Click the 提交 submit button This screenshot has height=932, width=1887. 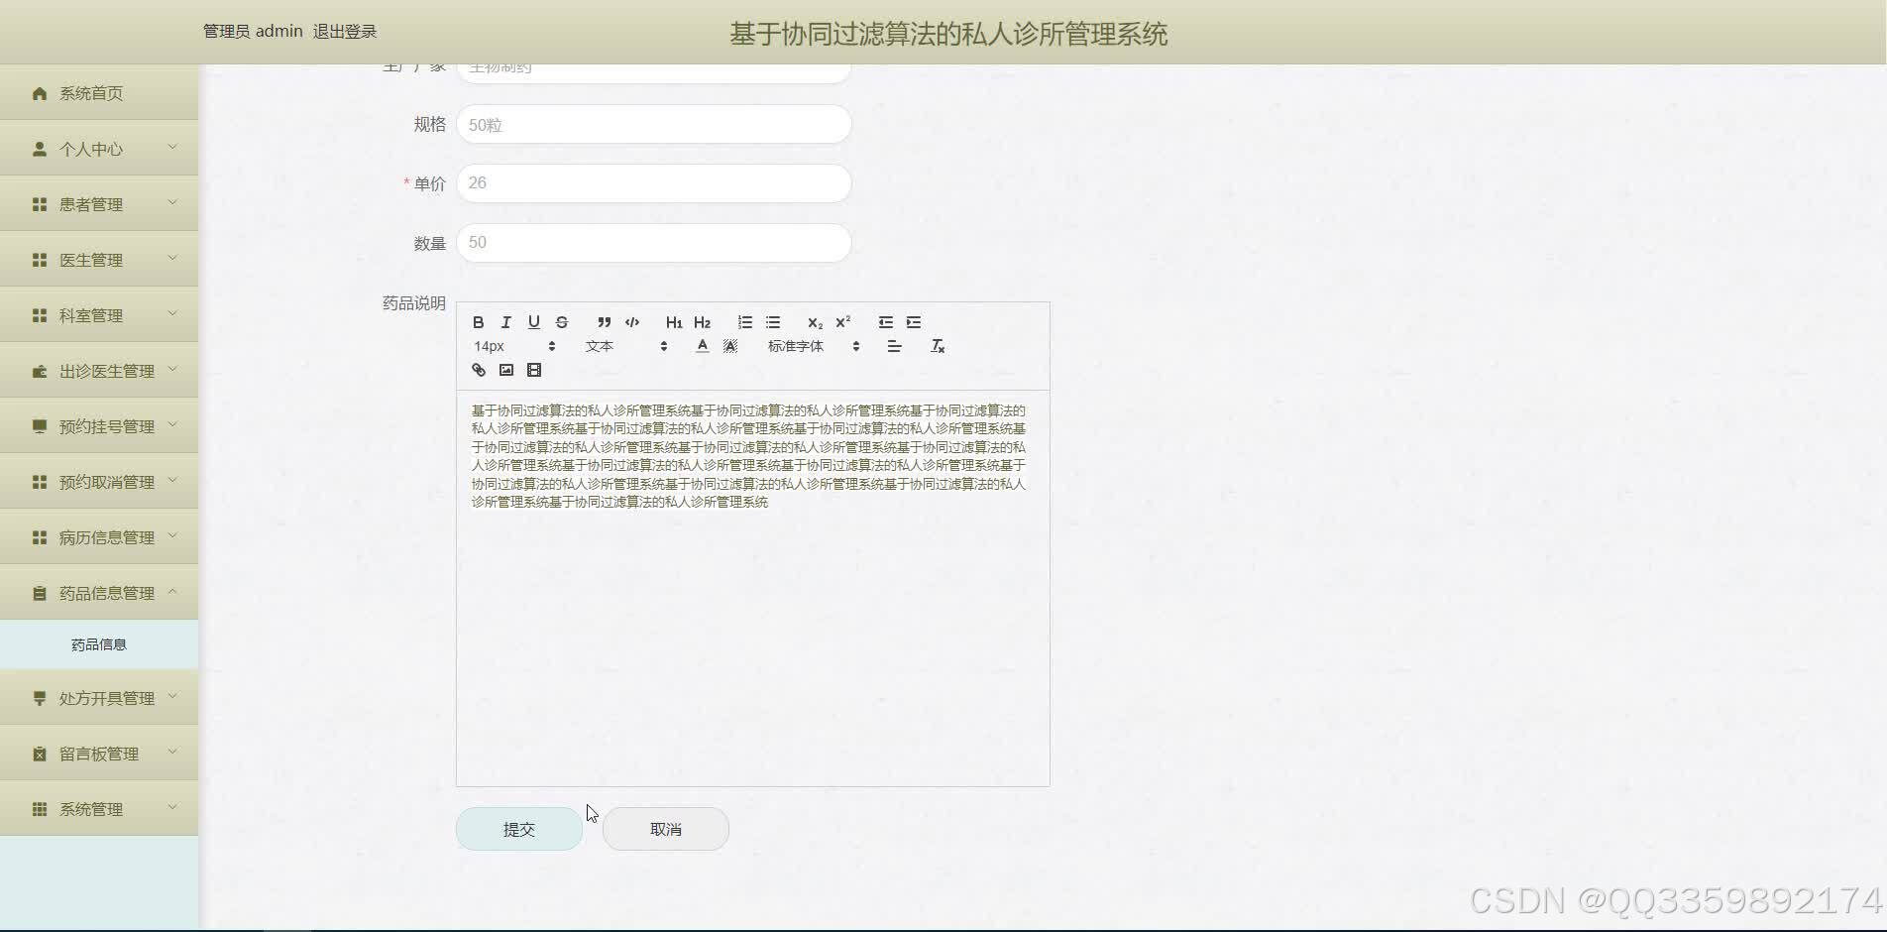[x=519, y=829]
